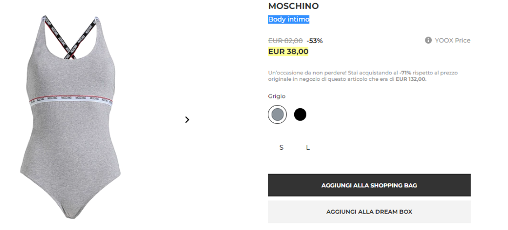Add item via Aggiungi alla Dream Box

tap(369, 212)
